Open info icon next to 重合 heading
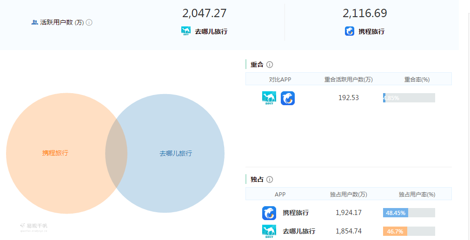470x240 pixels. (x=270, y=64)
